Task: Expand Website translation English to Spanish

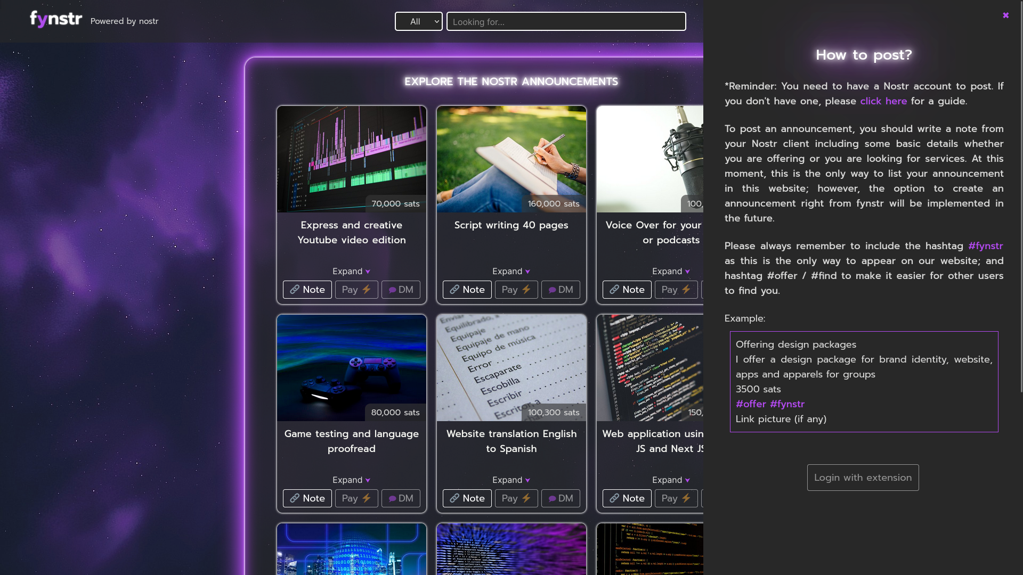Action: (511, 480)
